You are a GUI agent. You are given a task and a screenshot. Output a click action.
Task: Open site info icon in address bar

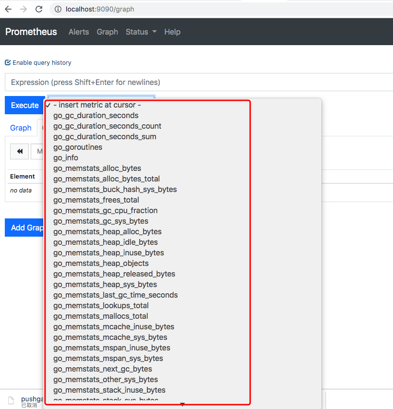(x=58, y=10)
